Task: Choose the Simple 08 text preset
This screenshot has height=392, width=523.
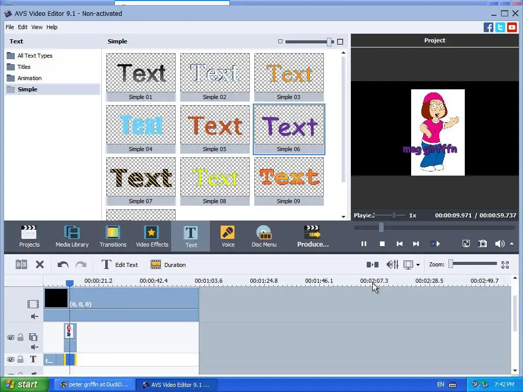Action: pos(215,181)
